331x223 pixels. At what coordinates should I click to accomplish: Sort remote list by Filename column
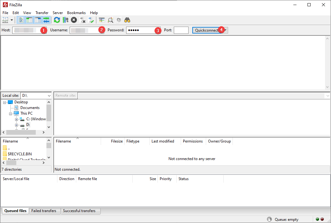pyautogui.click(x=77, y=141)
